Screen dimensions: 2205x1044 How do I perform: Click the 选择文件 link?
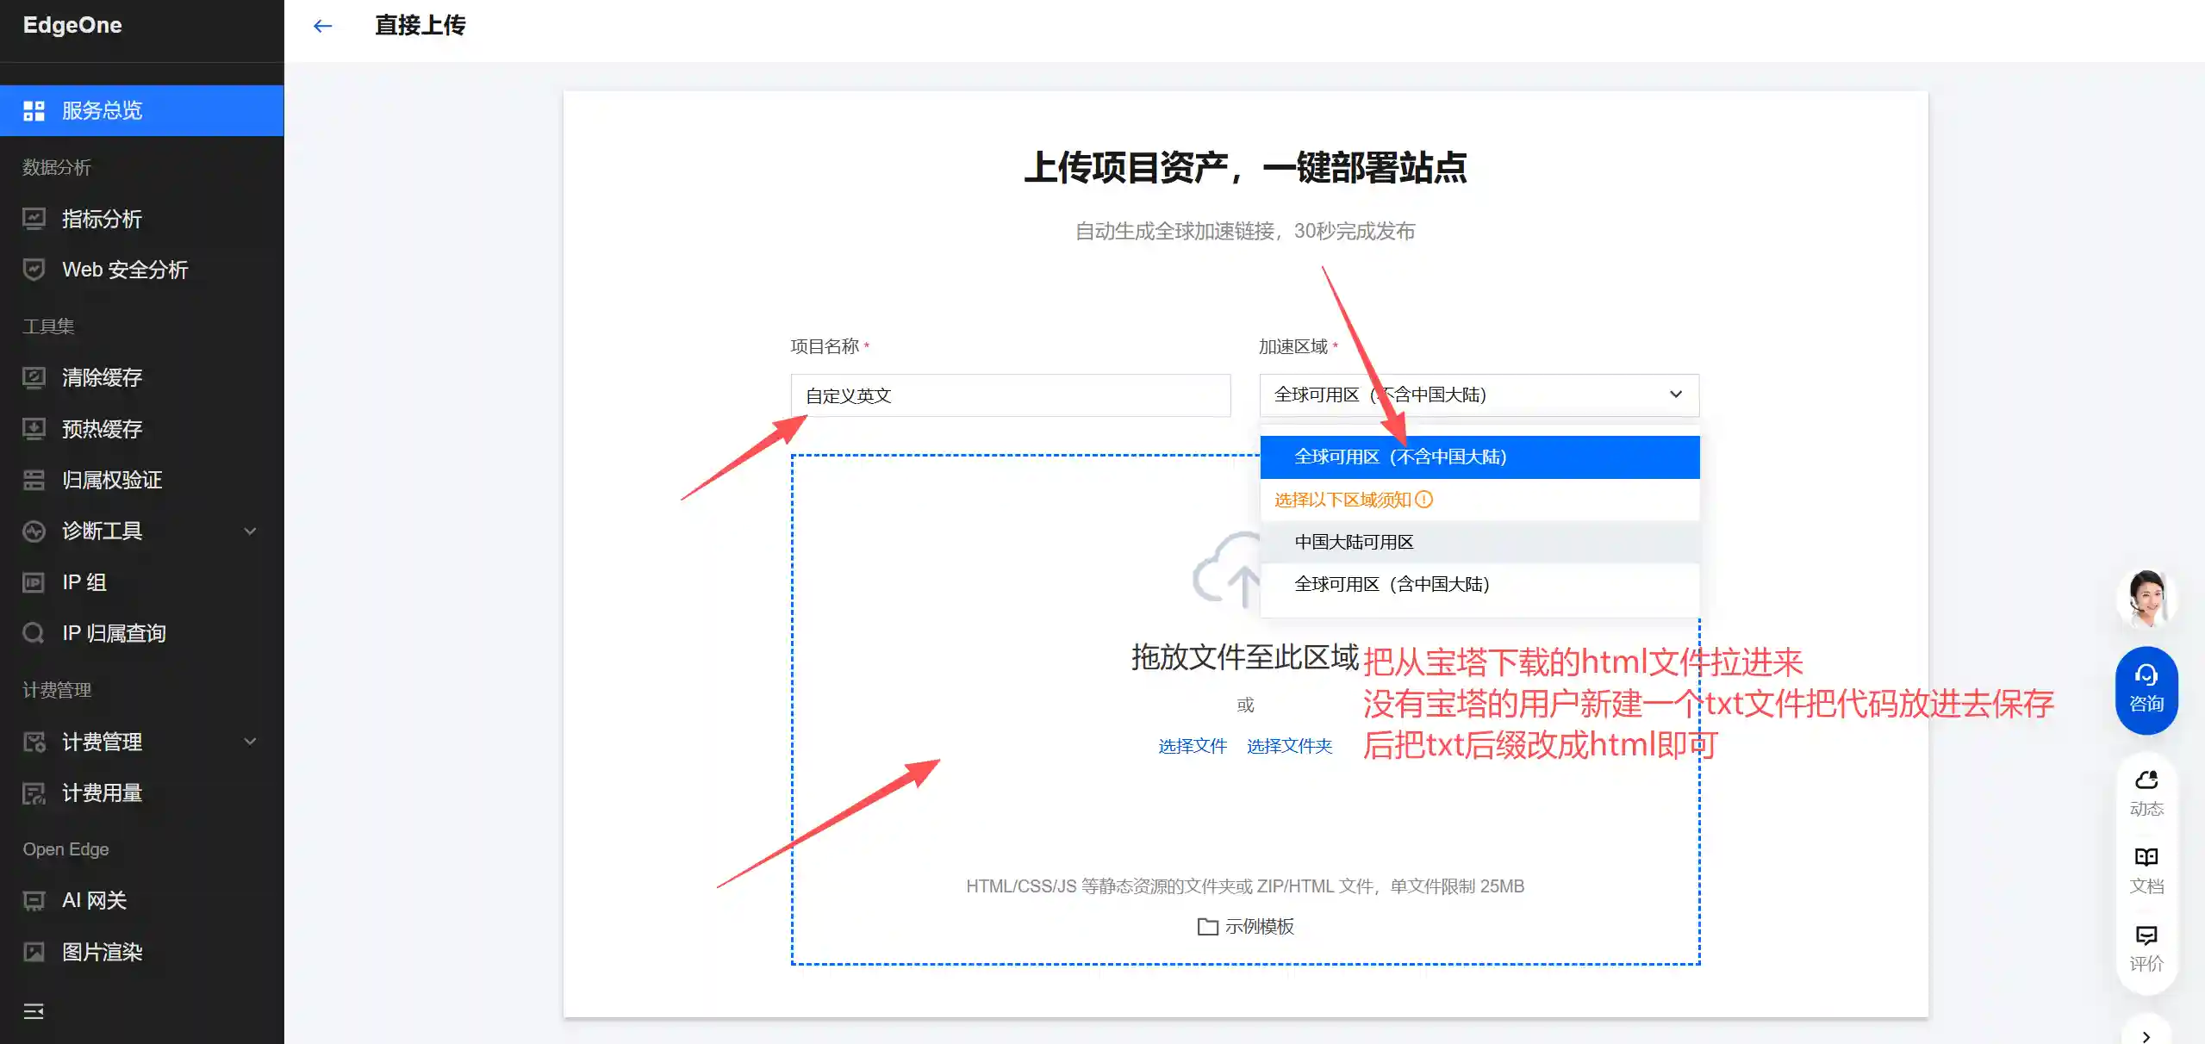(x=1193, y=746)
